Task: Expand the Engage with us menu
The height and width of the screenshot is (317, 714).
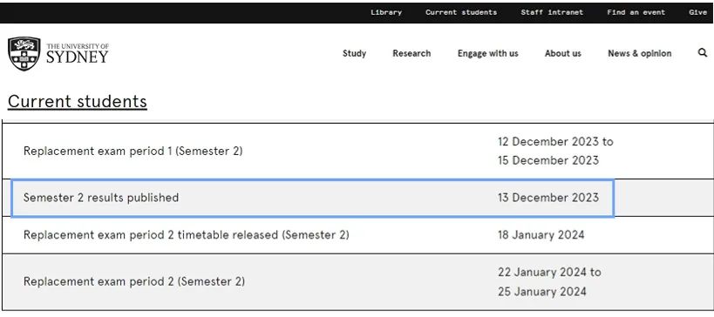Action: tap(487, 54)
